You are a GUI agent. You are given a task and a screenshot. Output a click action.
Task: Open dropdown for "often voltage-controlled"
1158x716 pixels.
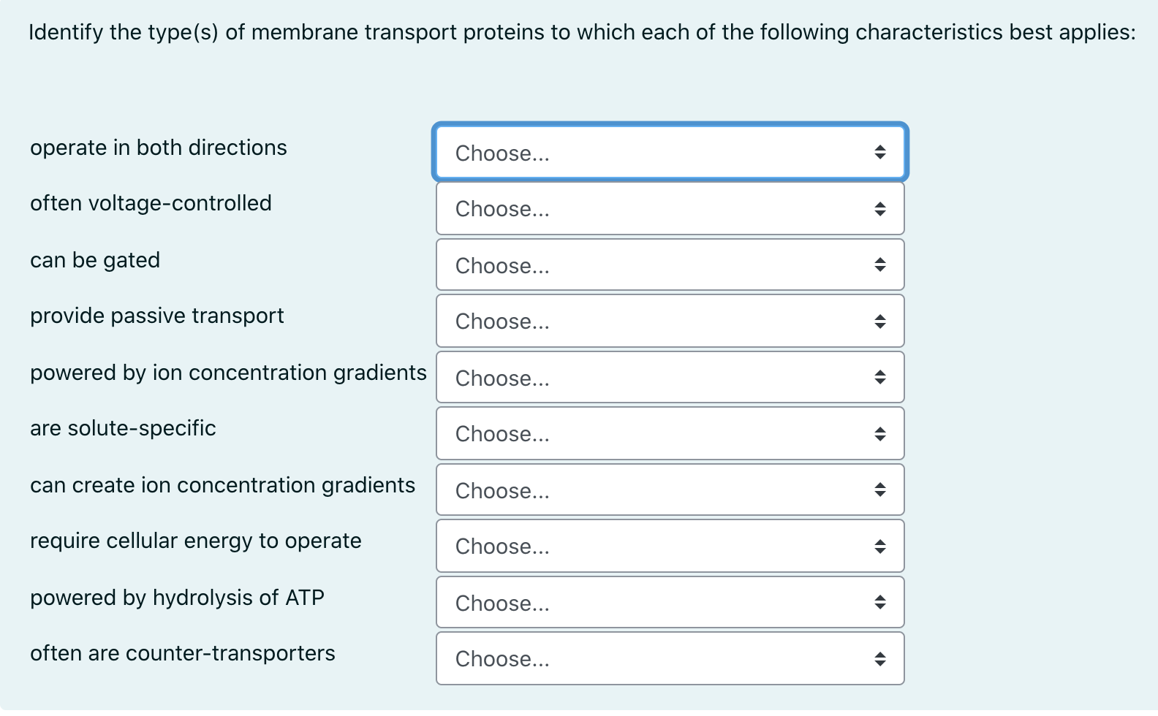pos(670,208)
